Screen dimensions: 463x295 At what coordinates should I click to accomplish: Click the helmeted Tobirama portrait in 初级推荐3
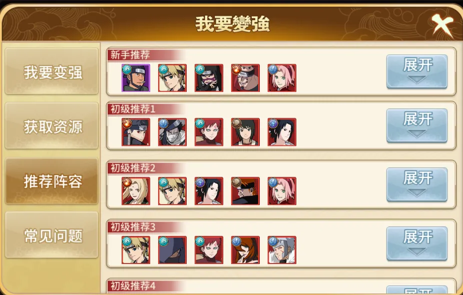282,250
